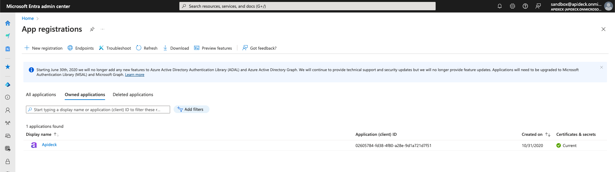615x172 pixels.
Task: Switch to the All applications tab
Action: point(41,94)
